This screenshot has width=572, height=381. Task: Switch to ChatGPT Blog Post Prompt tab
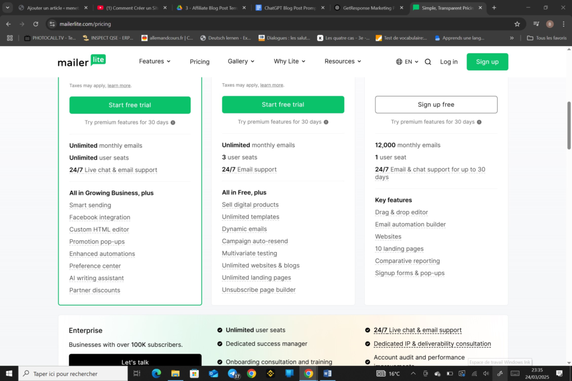click(x=290, y=8)
